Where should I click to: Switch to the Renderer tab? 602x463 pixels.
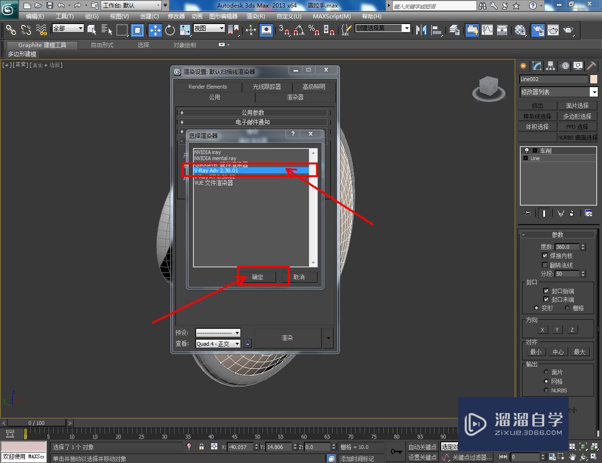295,97
